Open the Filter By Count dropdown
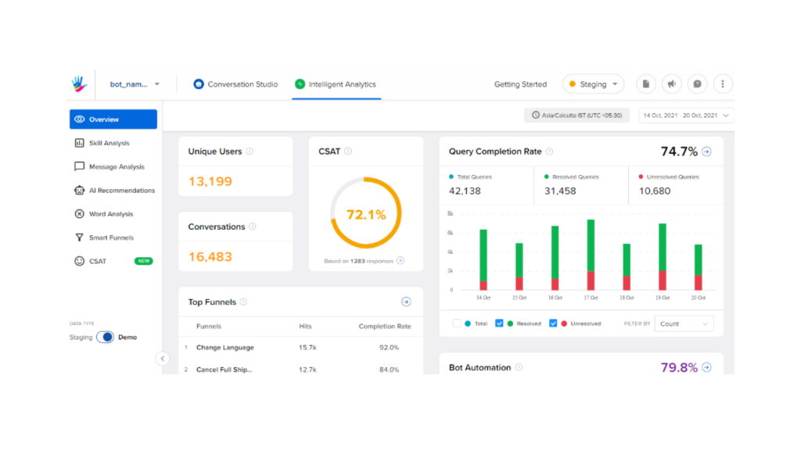This screenshot has width=801, height=450. pyautogui.click(x=683, y=323)
